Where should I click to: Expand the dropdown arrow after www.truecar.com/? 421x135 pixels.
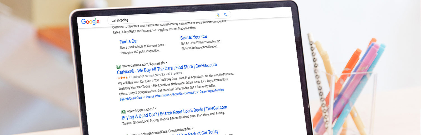click(x=156, y=108)
